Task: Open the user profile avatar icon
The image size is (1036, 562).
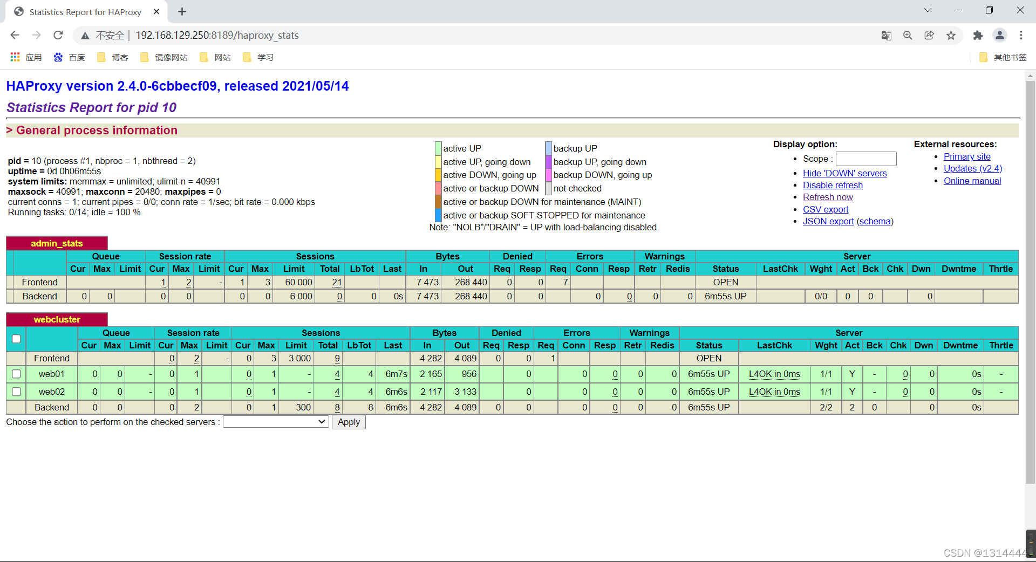Action: [x=1000, y=36]
